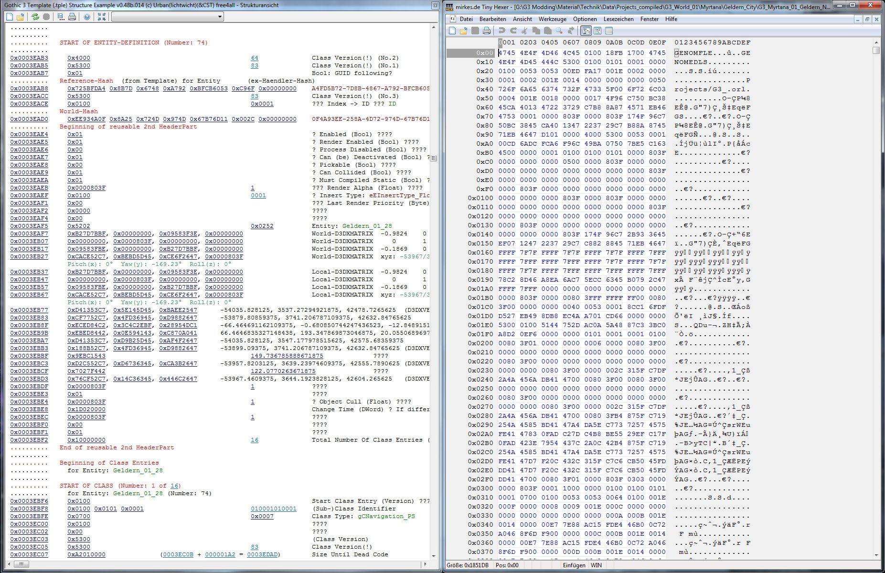Print from the Tiny Hexer toolbar
The height and width of the screenshot is (573, 885).
click(x=486, y=31)
